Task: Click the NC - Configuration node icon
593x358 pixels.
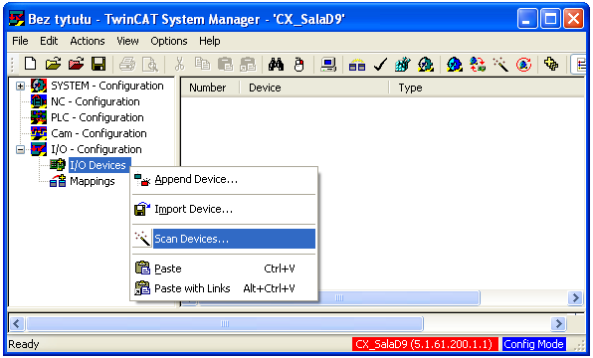Action: tap(39, 101)
